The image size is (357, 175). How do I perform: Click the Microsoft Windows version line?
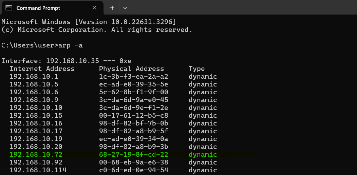tap(89, 22)
